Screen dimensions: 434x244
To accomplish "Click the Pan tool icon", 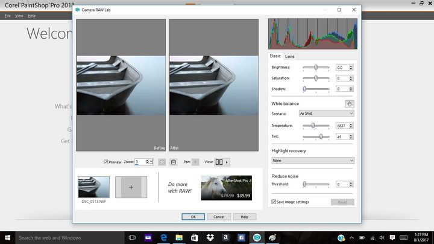I will [x=195, y=162].
